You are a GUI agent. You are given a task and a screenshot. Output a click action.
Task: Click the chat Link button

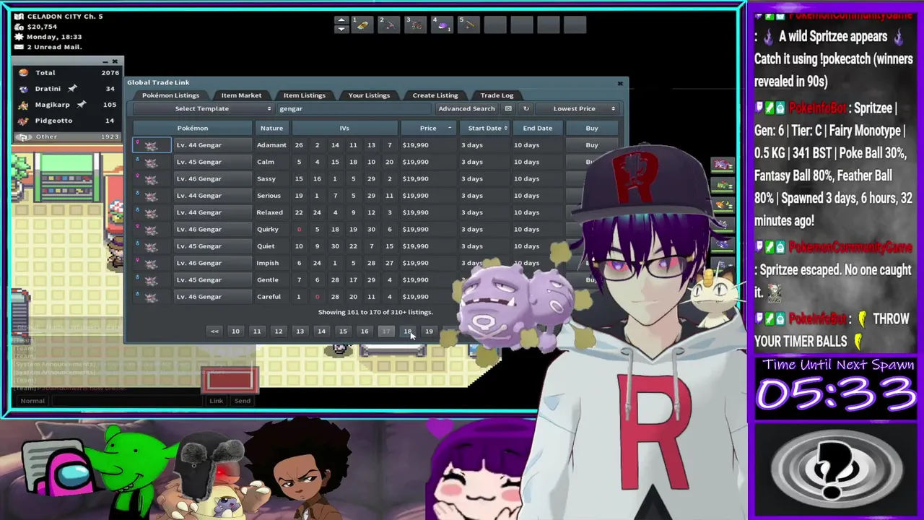[x=216, y=401]
